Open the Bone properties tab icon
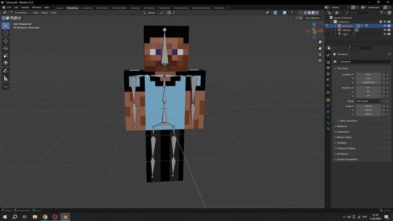The image size is (393, 221). (x=328, y=123)
